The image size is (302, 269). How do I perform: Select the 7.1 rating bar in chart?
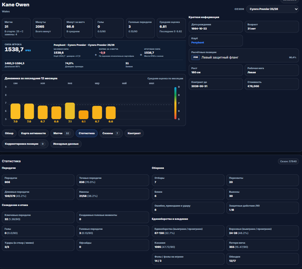click(70, 111)
